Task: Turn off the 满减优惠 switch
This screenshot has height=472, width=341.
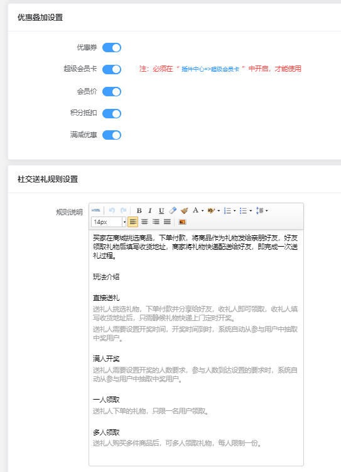Action: [112, 135]
